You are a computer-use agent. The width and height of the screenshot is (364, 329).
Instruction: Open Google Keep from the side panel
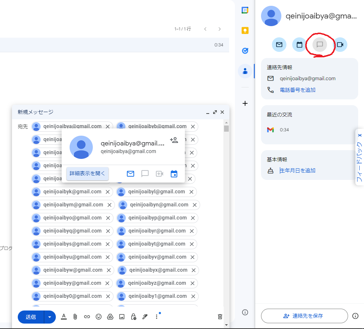tap(245, 30)
